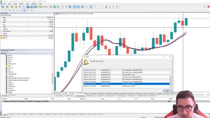
Task: Switch to the USDTRY,Daily chart tab
Action: pos(69,96)
